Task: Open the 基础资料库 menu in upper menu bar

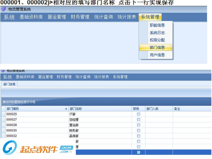Action: tap(31, 17)
